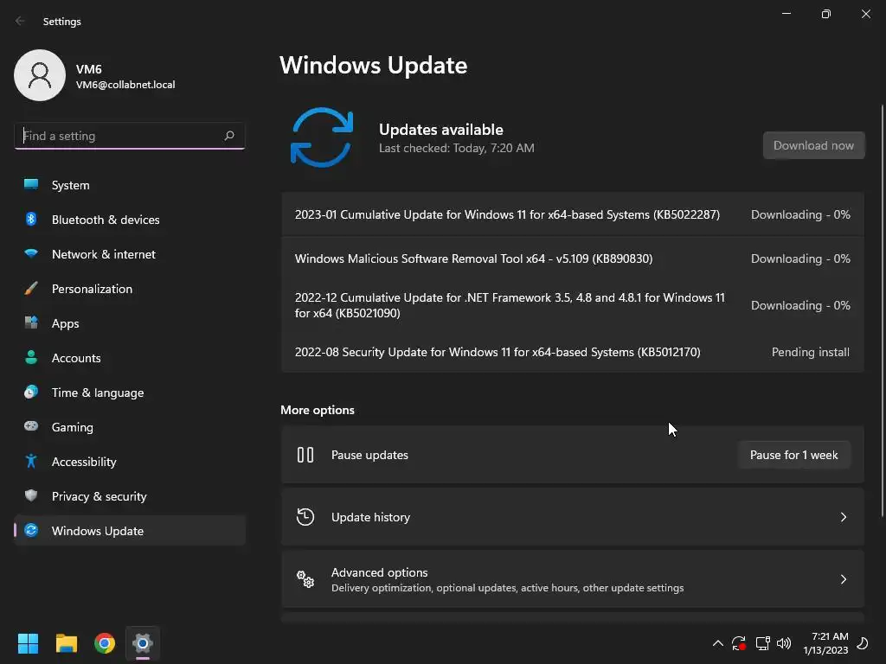Click the back arrow beside Settings title
Image resolution: width=886 pixels, height=664 pixels.
click(x=20, y=21)
